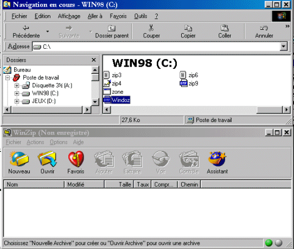
Task: Open the WinZip Actions menu
Action: [x=35, y=142]
